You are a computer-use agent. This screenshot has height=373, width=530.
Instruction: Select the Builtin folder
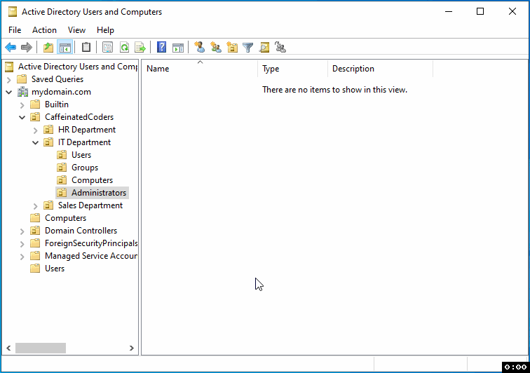coord(57,104)
